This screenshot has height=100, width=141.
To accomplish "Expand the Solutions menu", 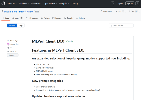I will point(24,4).
